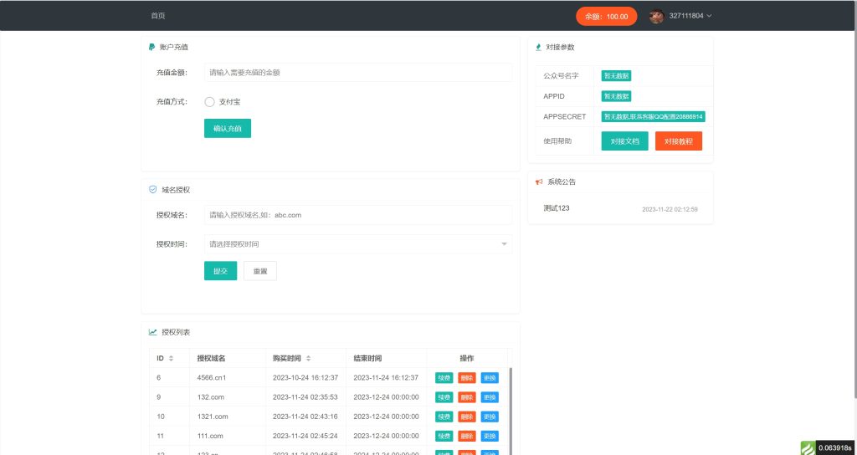Renew the 1321.com authorization
This screenshot has height=455, width=857.
point(444,417)
